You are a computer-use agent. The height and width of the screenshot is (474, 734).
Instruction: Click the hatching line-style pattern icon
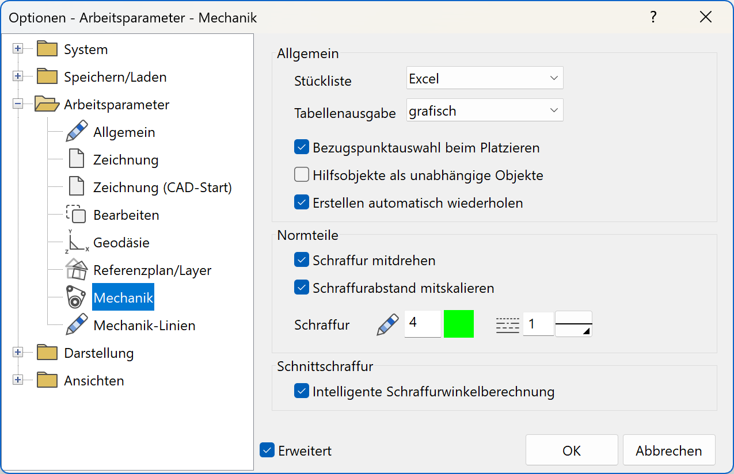tap(507, 324)
